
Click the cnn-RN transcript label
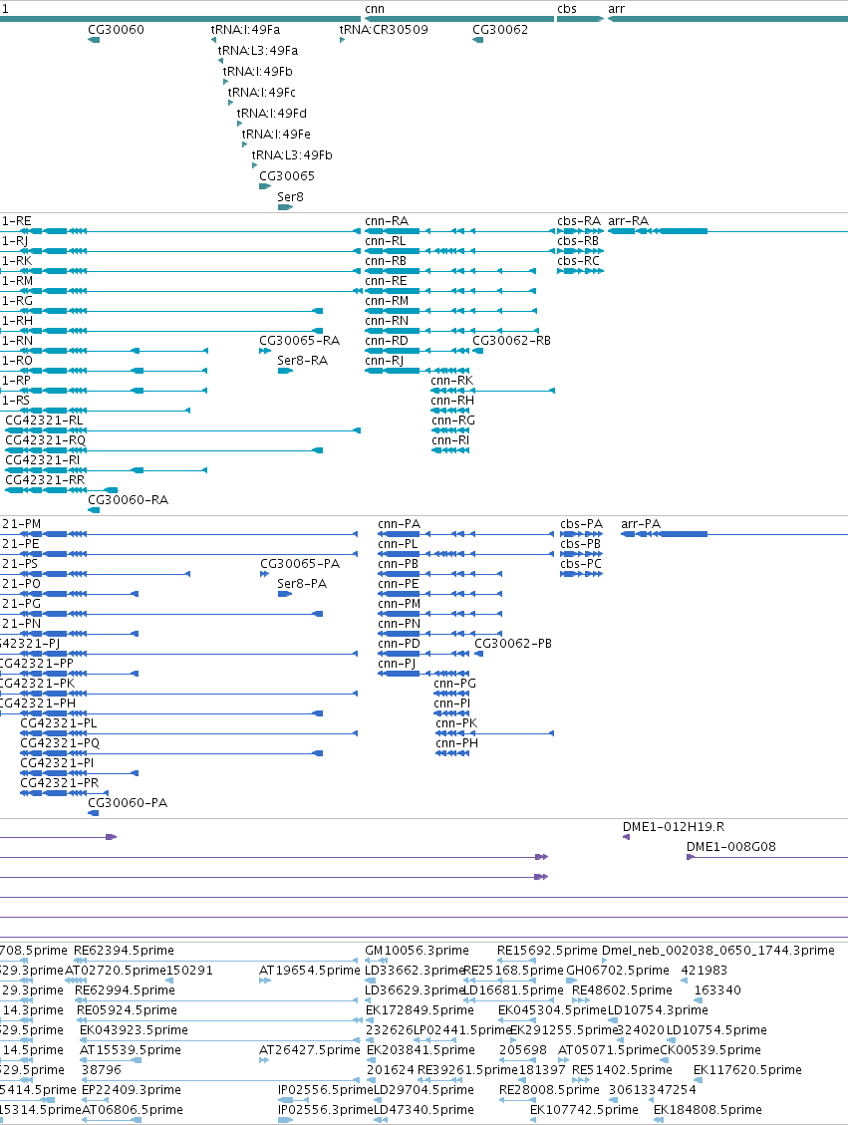(387, 321)
